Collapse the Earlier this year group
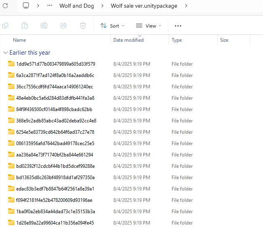The image size is (263, 229). pyautogui.click(x=5, y=53)
